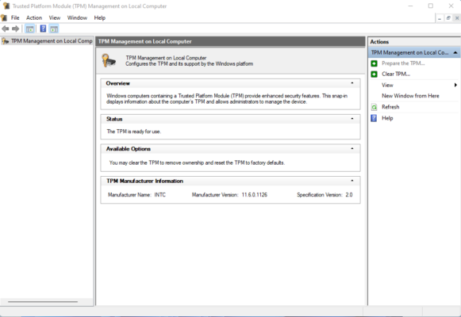
Task: Open the Window menu
Action: click(77, 18)
